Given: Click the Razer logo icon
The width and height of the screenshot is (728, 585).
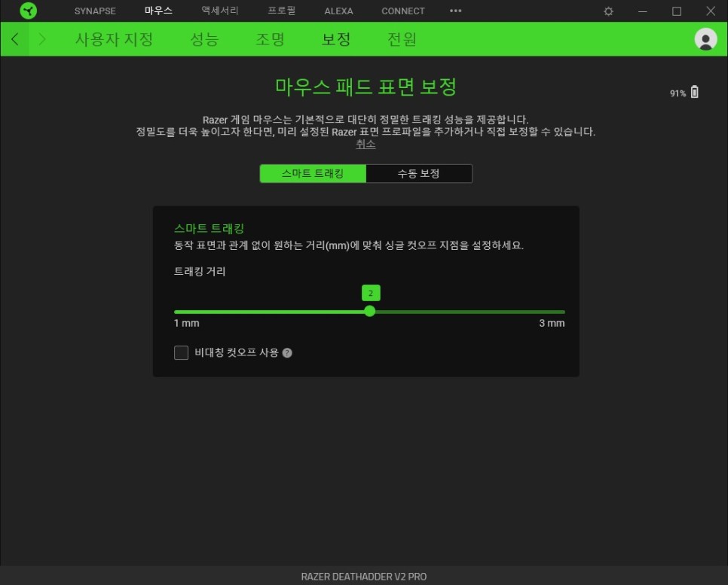Looking at the screenshot, I should coord(29,11).
